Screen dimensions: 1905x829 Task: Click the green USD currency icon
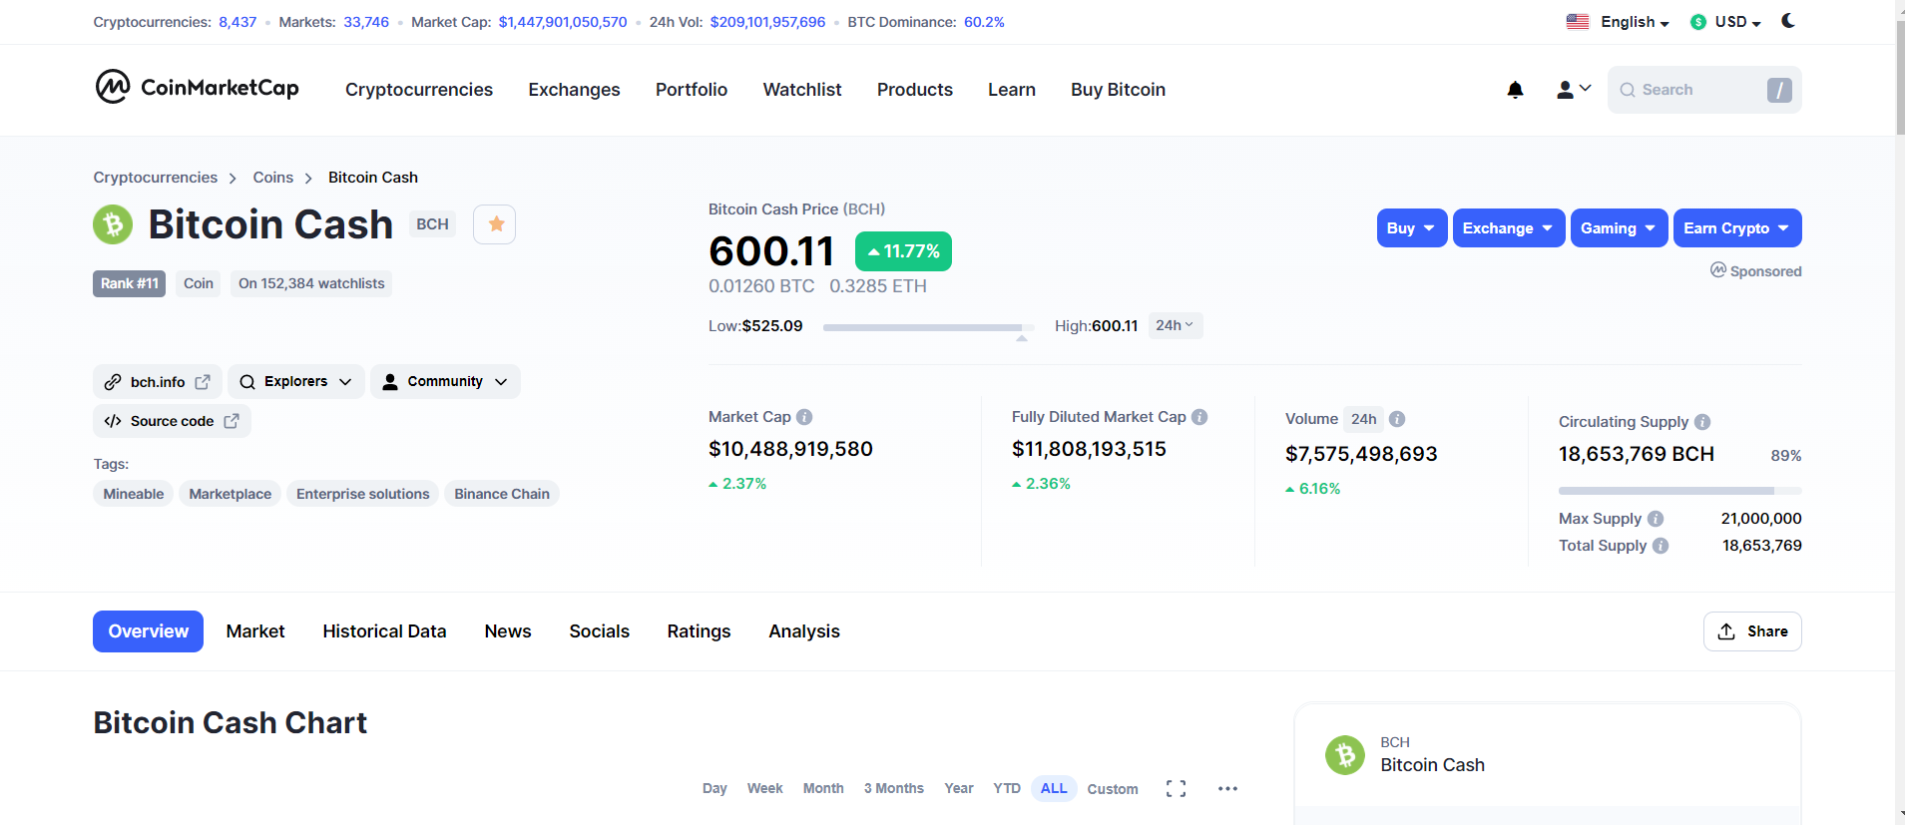tap(1698, 22)
